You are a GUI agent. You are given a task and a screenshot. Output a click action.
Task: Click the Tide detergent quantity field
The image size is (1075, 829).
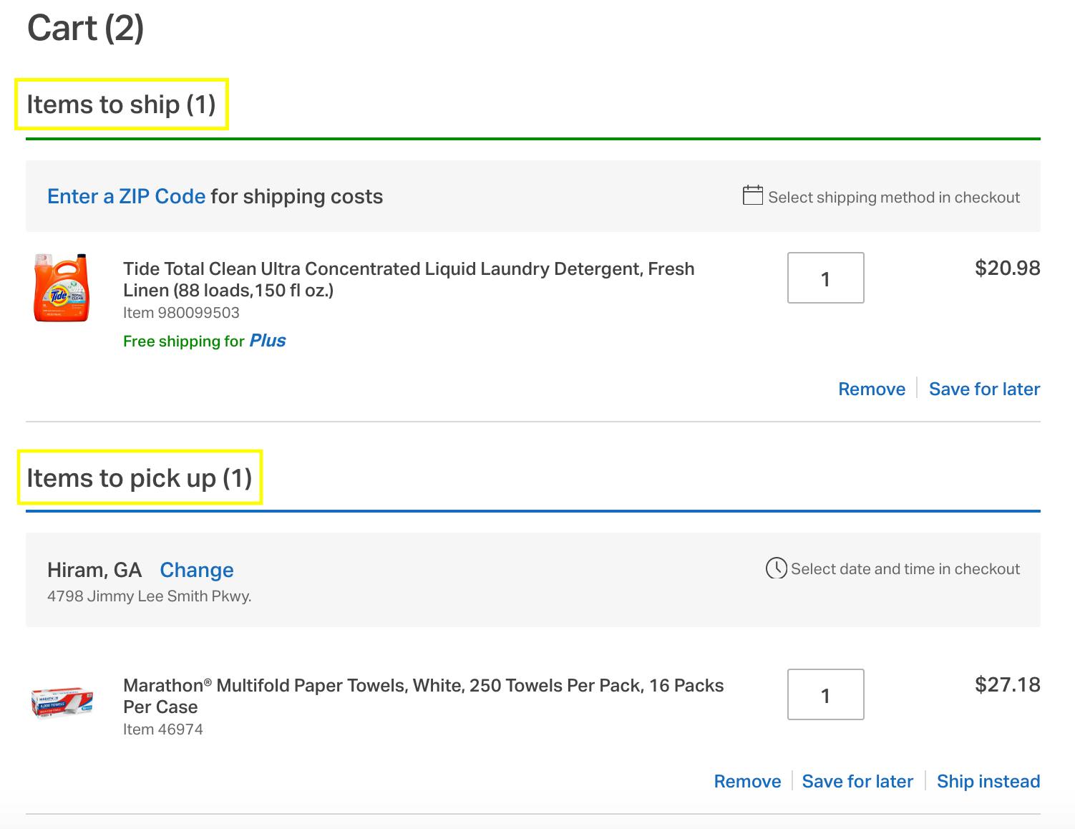825,278
